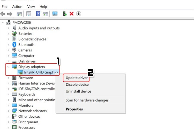The image size is (194, 129).
Task: Collapse the PMCW0236 root node
Action: click(x=3, y=23)
